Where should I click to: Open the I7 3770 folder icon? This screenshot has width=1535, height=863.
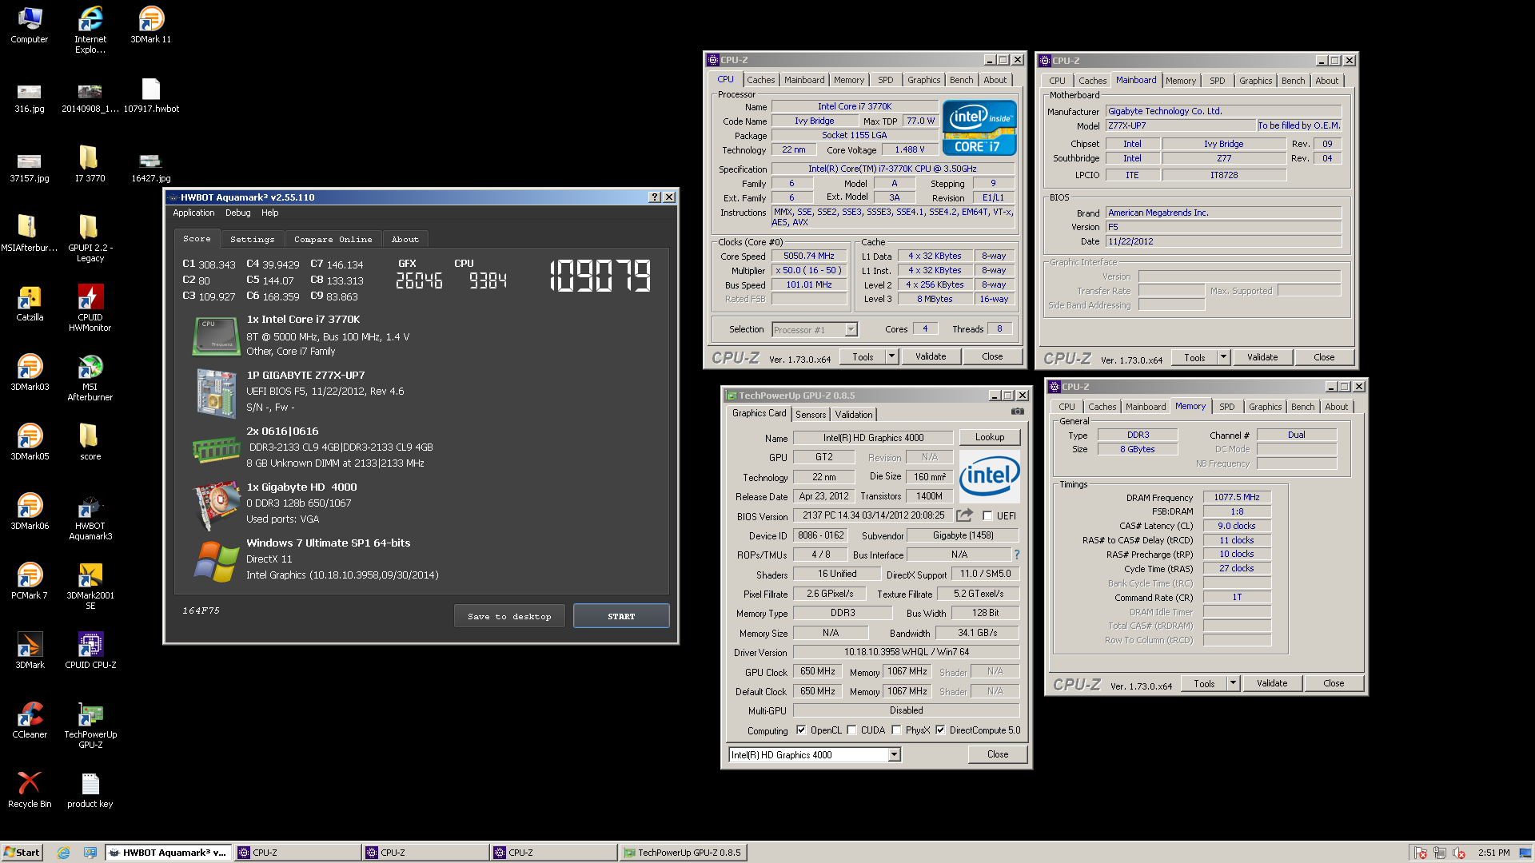[x=90, y=164]
